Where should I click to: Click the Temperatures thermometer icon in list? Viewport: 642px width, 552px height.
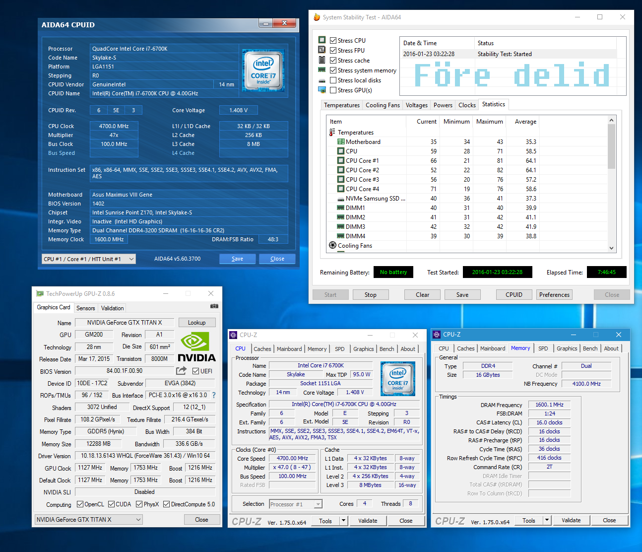pyautogui.click(x=332, y=133)
